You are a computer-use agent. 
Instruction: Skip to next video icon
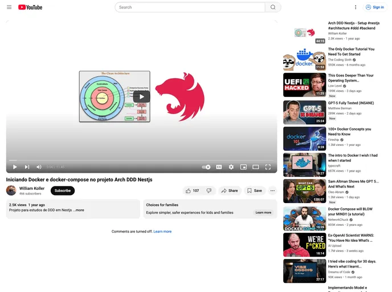click(27, 167)
